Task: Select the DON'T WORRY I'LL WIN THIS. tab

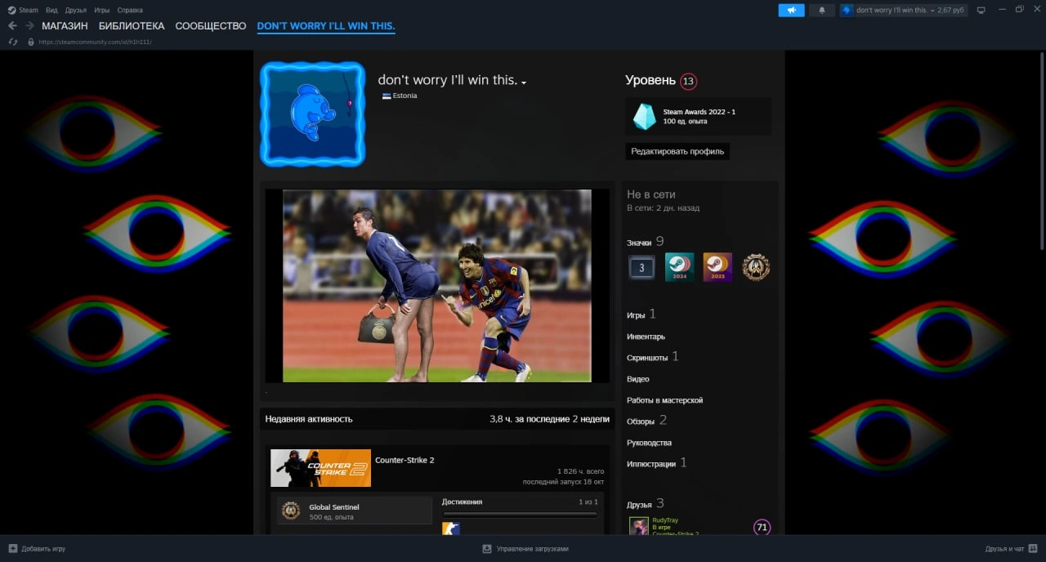Action: pos(326,26)
